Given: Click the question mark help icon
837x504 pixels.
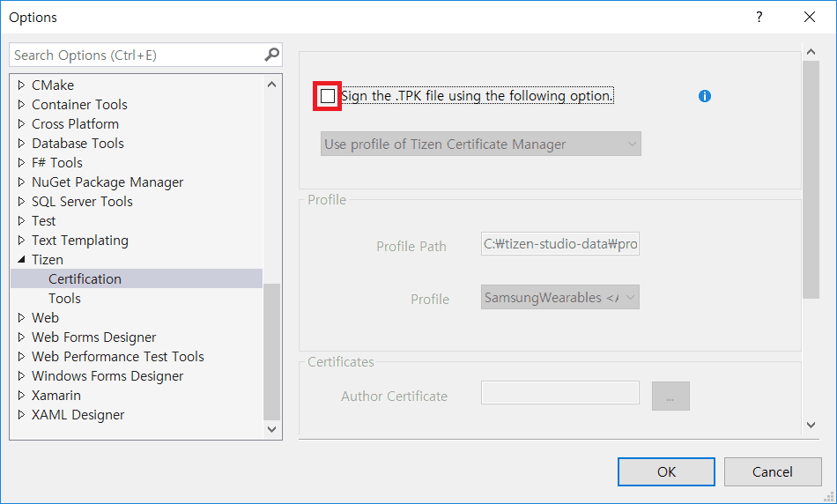Looking at the screenshot, I should (x=759, y=17).
